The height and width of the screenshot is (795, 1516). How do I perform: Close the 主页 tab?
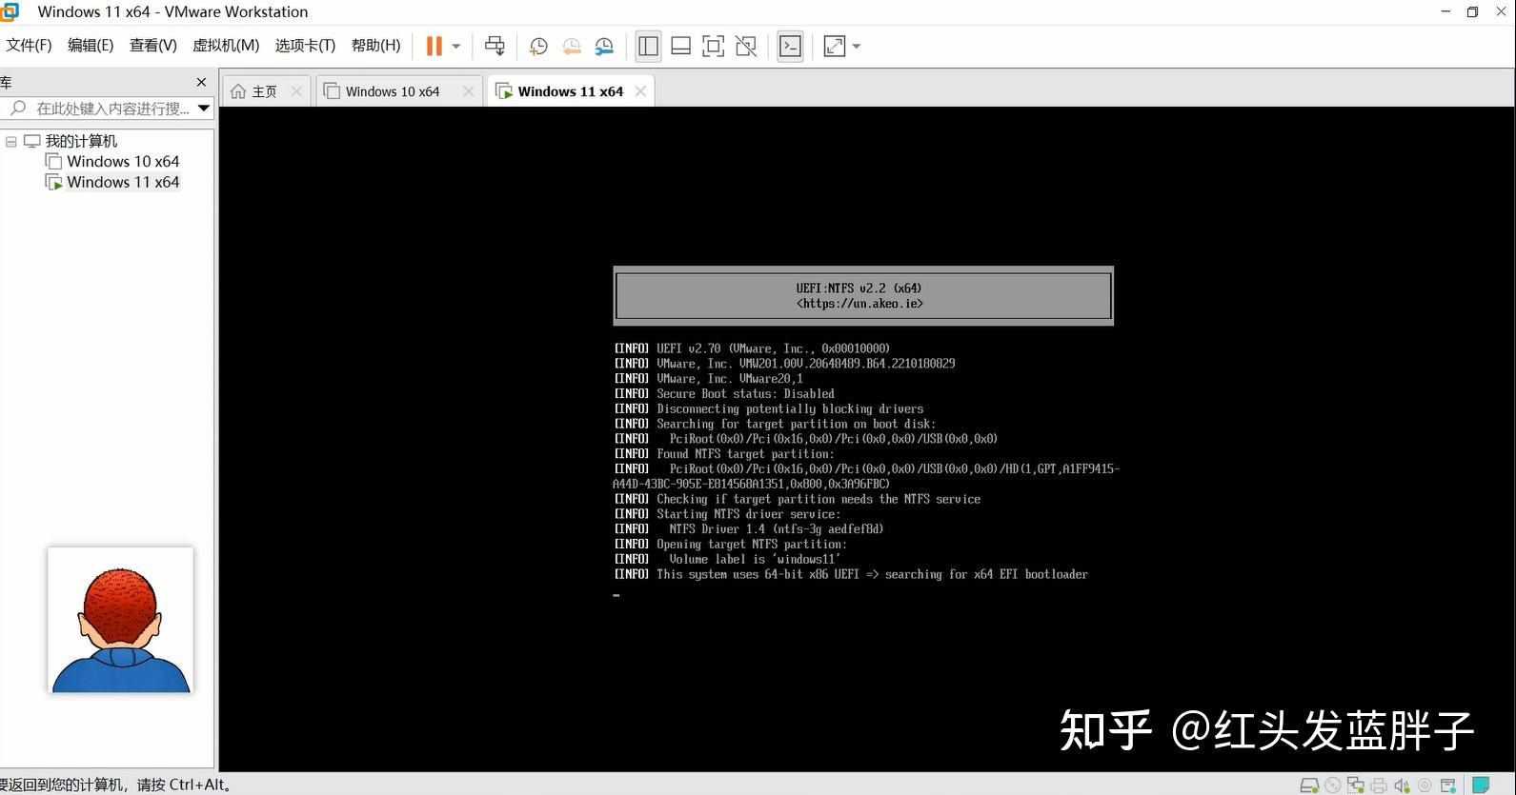296,91
